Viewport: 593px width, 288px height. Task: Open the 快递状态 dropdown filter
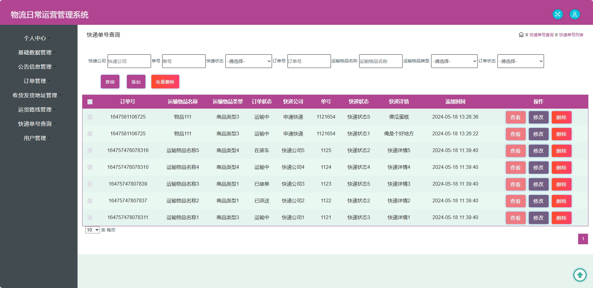click(x=249, y=61)
